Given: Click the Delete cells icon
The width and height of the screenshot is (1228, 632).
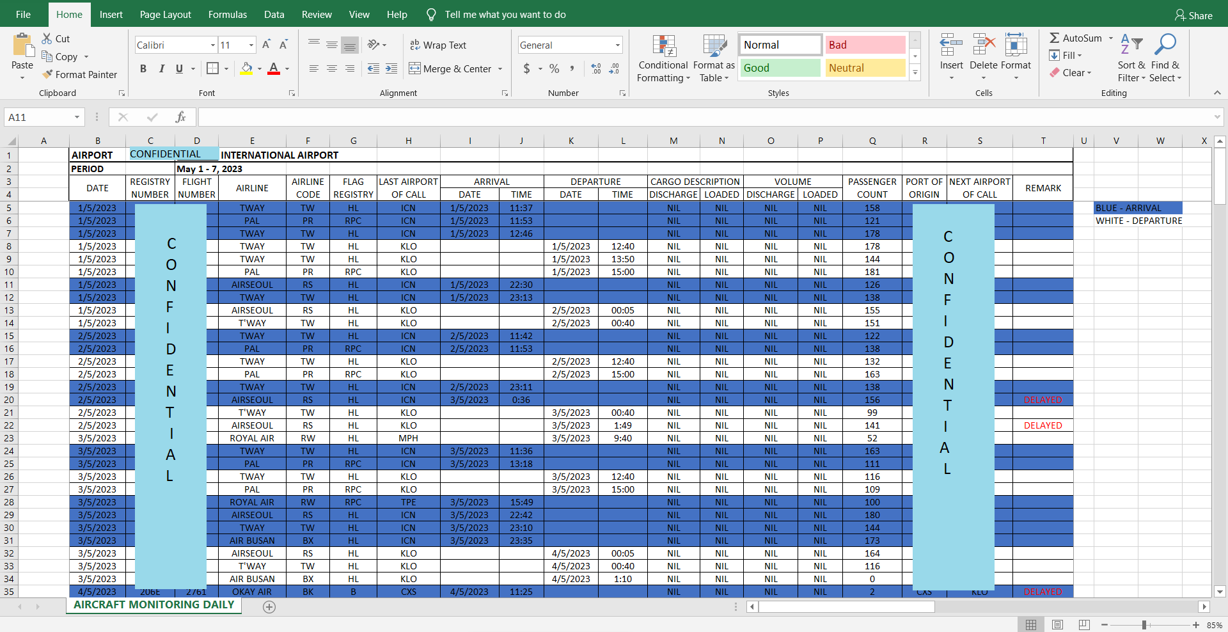Looking at the screenshot, I should [984, 45].
